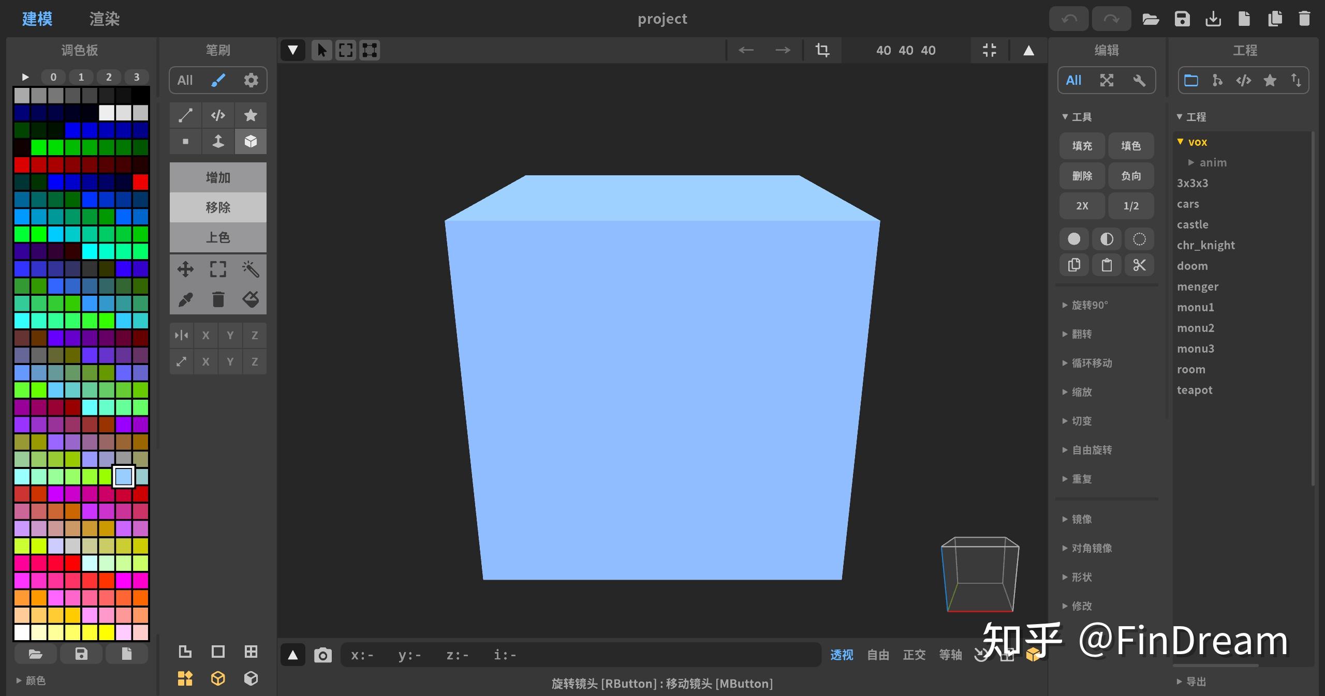The width and height of the screenshot is (1325, 696).
Task: Click the delete trash icon in top bar
Action: pyautogui.click(x=1304, y=19)
